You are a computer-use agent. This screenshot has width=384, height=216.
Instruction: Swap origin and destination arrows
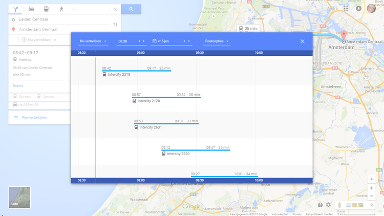[115, 25]
